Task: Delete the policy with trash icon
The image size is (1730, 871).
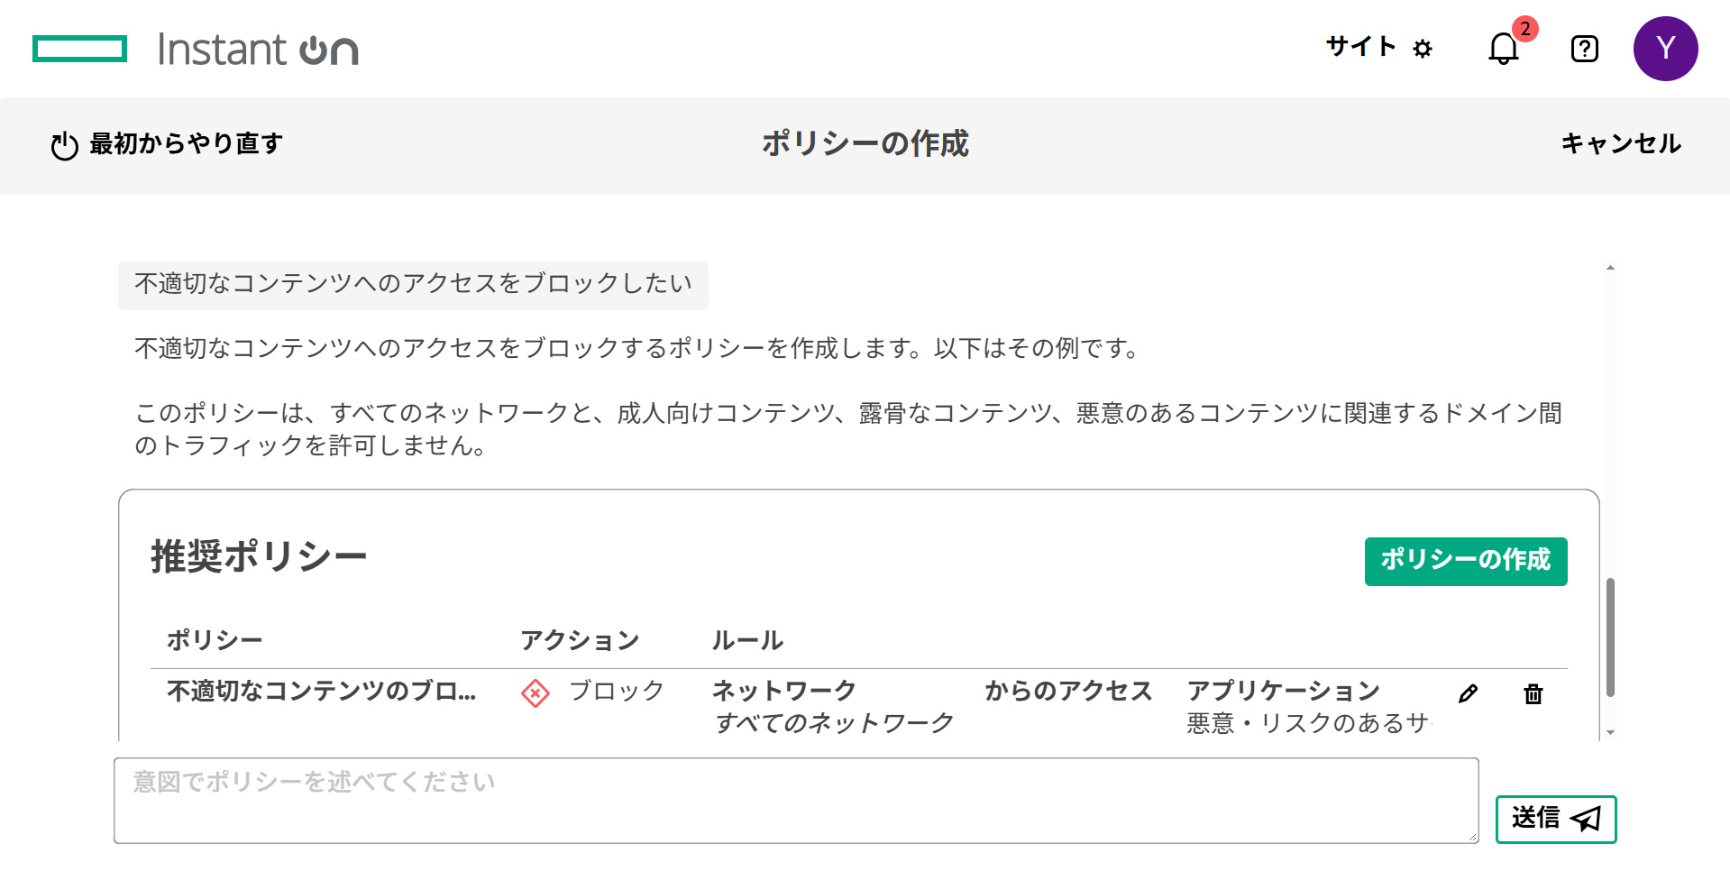Action: pyautogui.click(x=1533, y=693)
